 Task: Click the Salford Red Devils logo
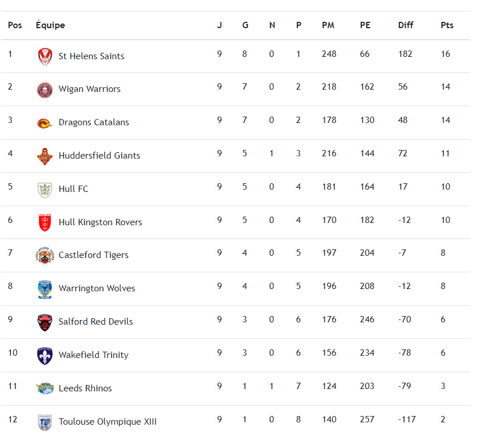pyautogui.click(x=45, y=322)
